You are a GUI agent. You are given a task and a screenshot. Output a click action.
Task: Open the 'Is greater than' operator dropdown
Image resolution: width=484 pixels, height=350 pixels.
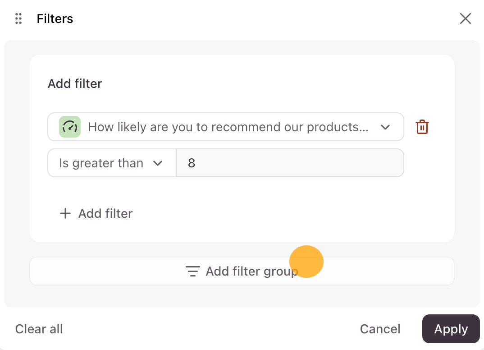click(x=111, y=163)
